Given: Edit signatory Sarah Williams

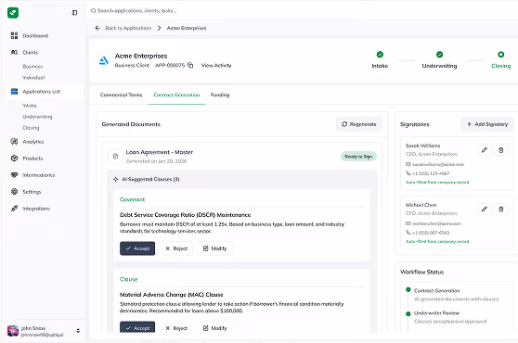Looking at the screenshot, I should (x=485, y=150).
